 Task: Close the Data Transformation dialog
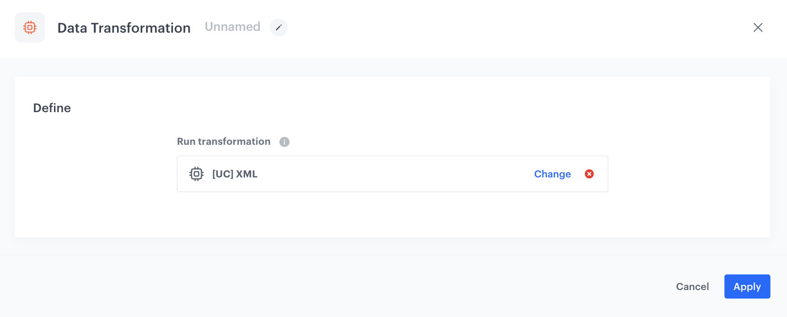(758, 27)
